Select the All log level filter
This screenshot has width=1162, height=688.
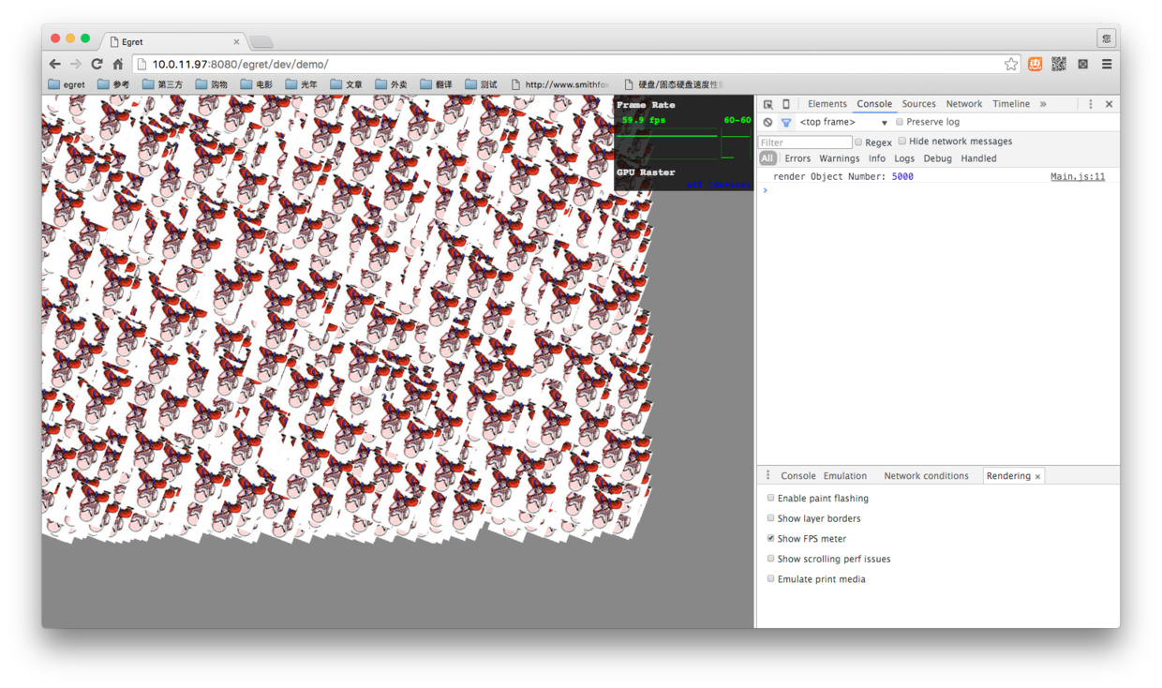point(767,158)
